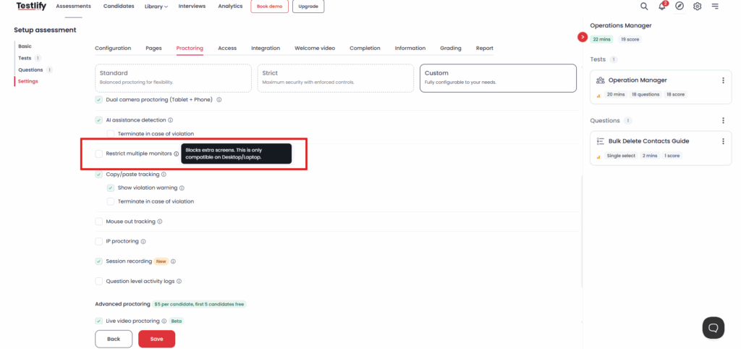
Task: Select the Standard proctoring preset card
Action: (x=173, y=78)
